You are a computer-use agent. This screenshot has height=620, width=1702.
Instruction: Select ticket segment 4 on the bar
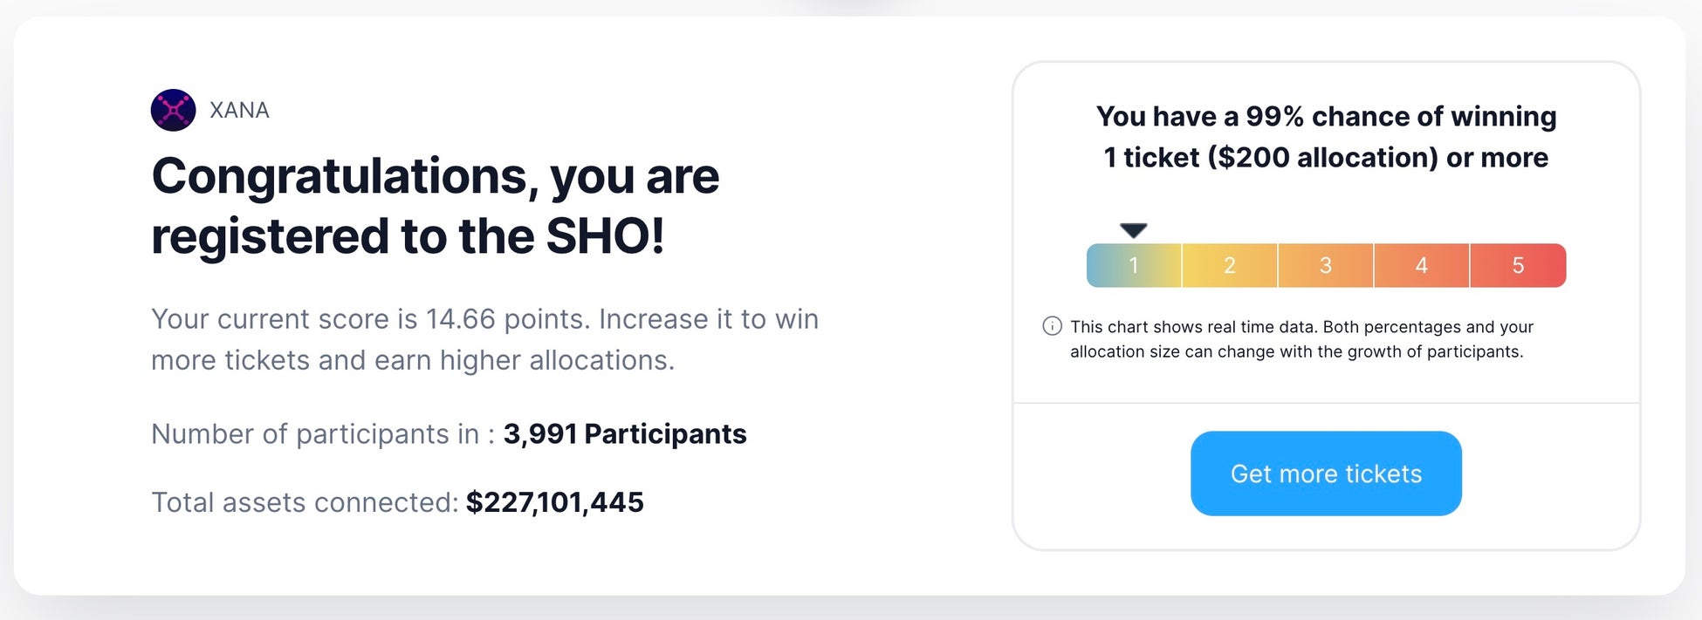pyautogui.click(x=1421, y=265)
